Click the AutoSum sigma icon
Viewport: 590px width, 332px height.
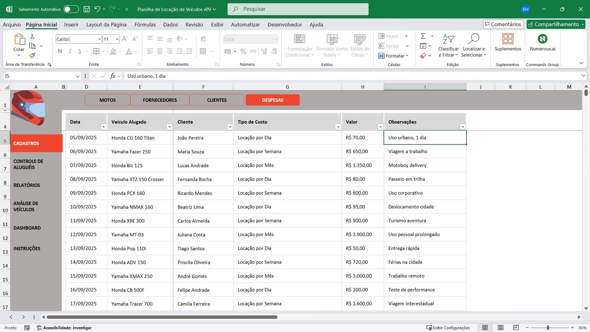[x=423, y=36]
